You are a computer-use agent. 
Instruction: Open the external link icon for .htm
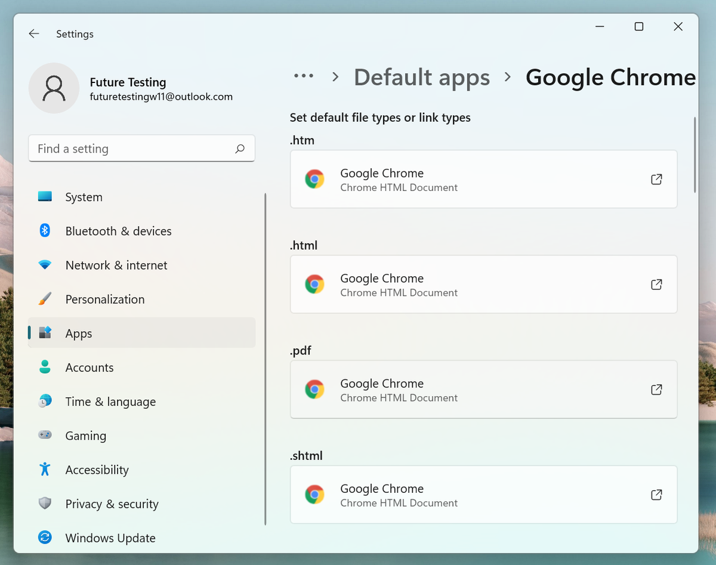pyautogui.click(x=656, y=179)
